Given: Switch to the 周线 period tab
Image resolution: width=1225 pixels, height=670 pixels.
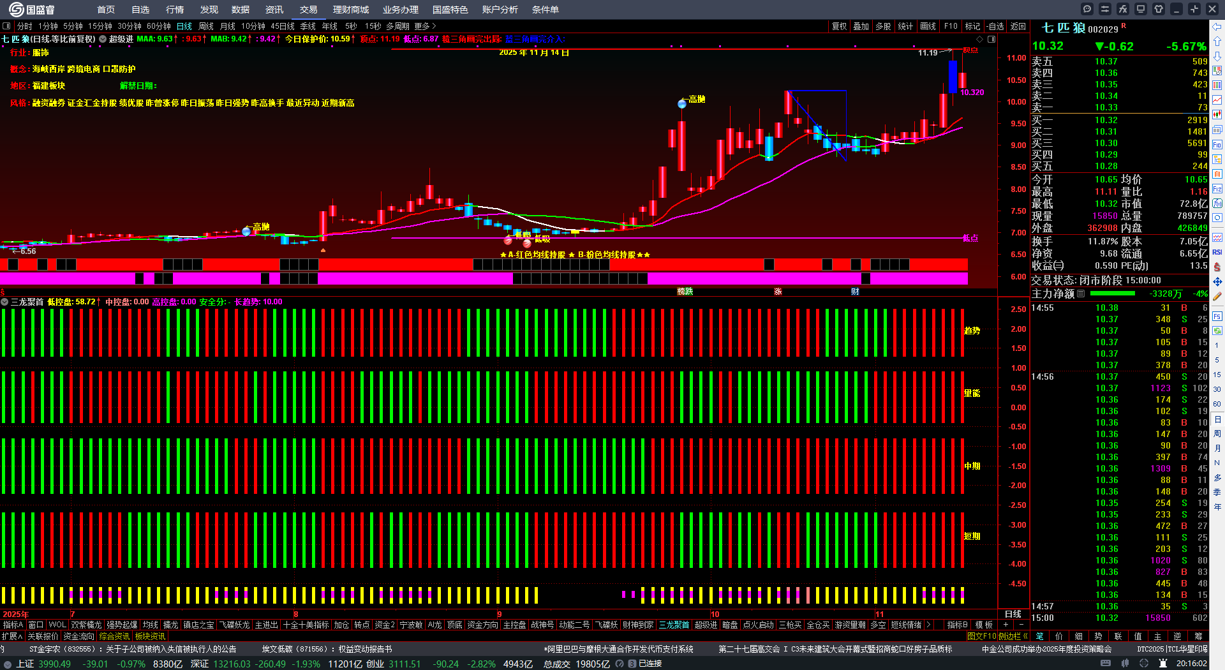Looking at the screenshot, I should pyautogui.click(x=206, y=26).
